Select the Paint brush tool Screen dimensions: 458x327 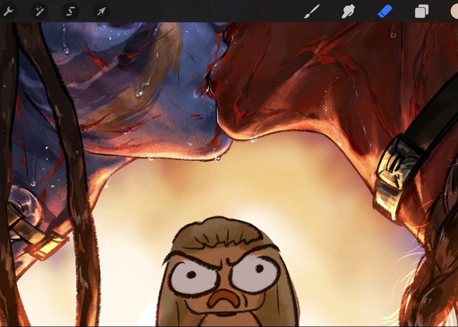pyautogui.click(x=312, y=11)
